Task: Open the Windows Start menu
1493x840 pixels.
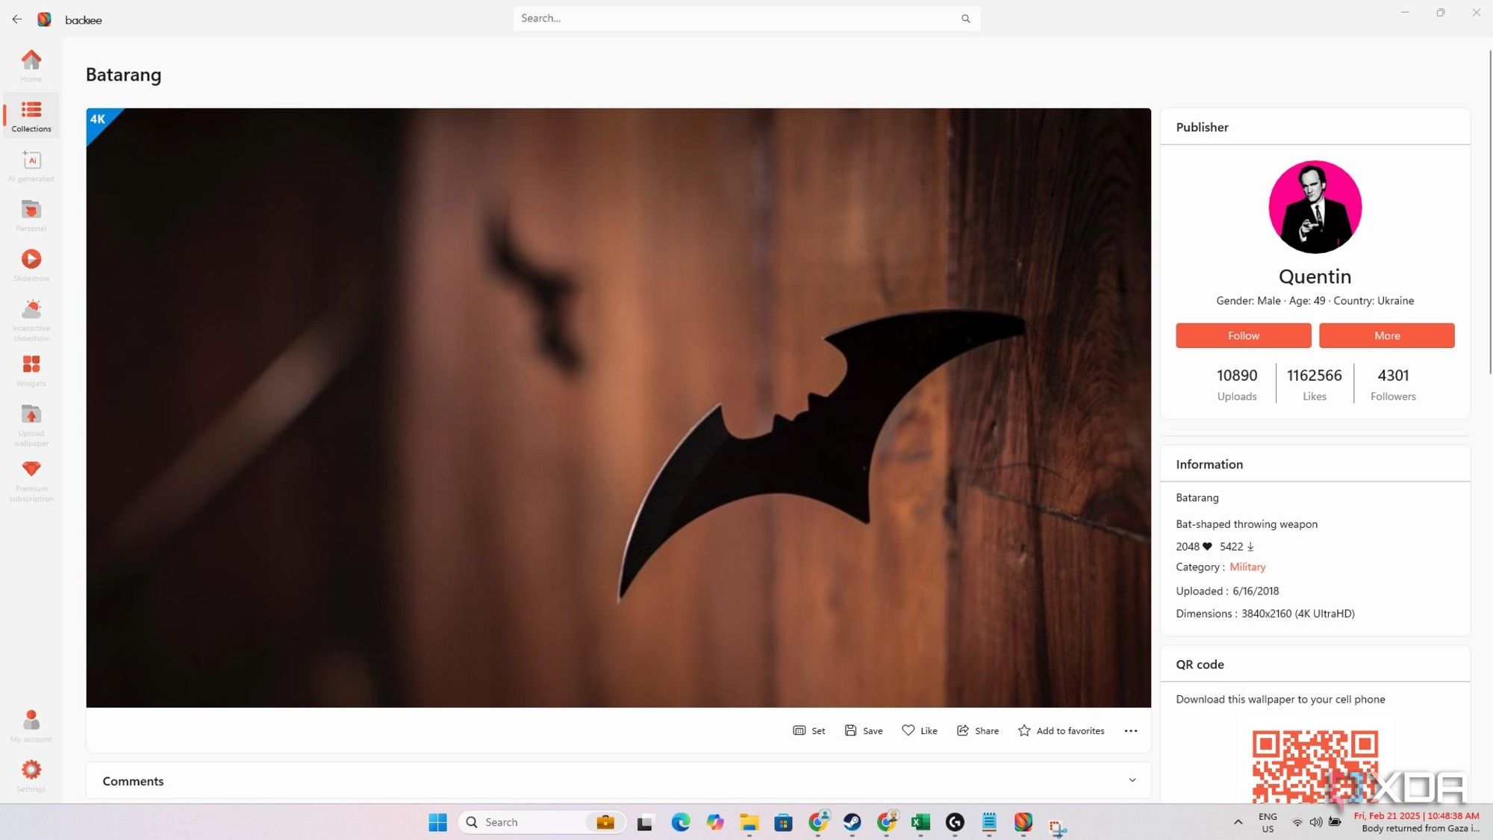Action: [x=437, y=822]
